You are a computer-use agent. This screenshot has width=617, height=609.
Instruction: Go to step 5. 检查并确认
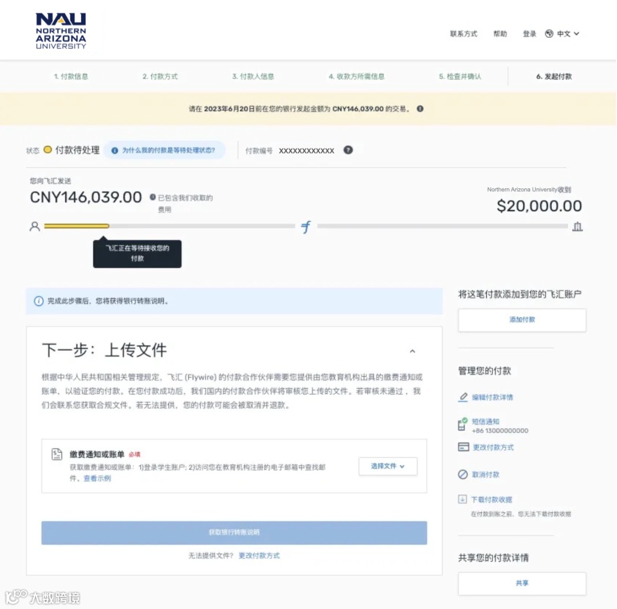pyautogui.click(x=460, y=76)
